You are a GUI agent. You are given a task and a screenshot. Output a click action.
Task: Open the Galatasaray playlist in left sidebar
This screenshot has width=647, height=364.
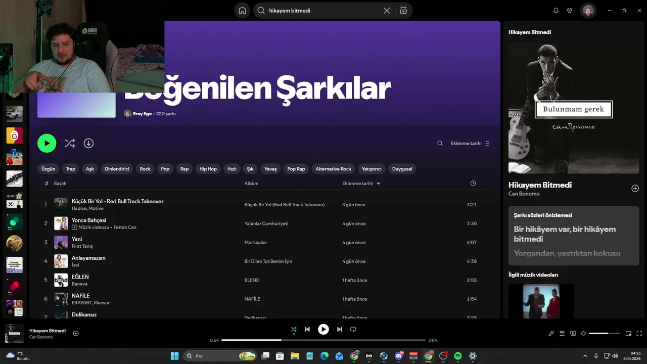pos(14,135)
